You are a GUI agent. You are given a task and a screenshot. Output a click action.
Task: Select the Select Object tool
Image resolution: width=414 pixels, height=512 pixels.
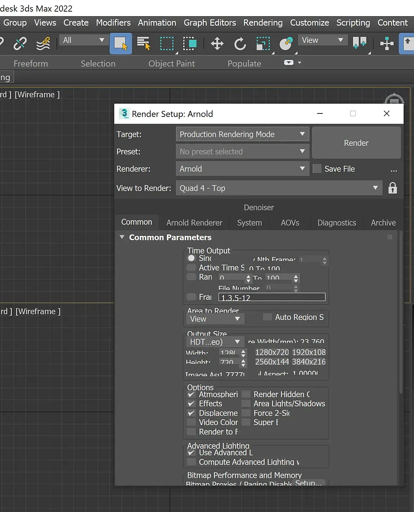click(x=121, y=44)
